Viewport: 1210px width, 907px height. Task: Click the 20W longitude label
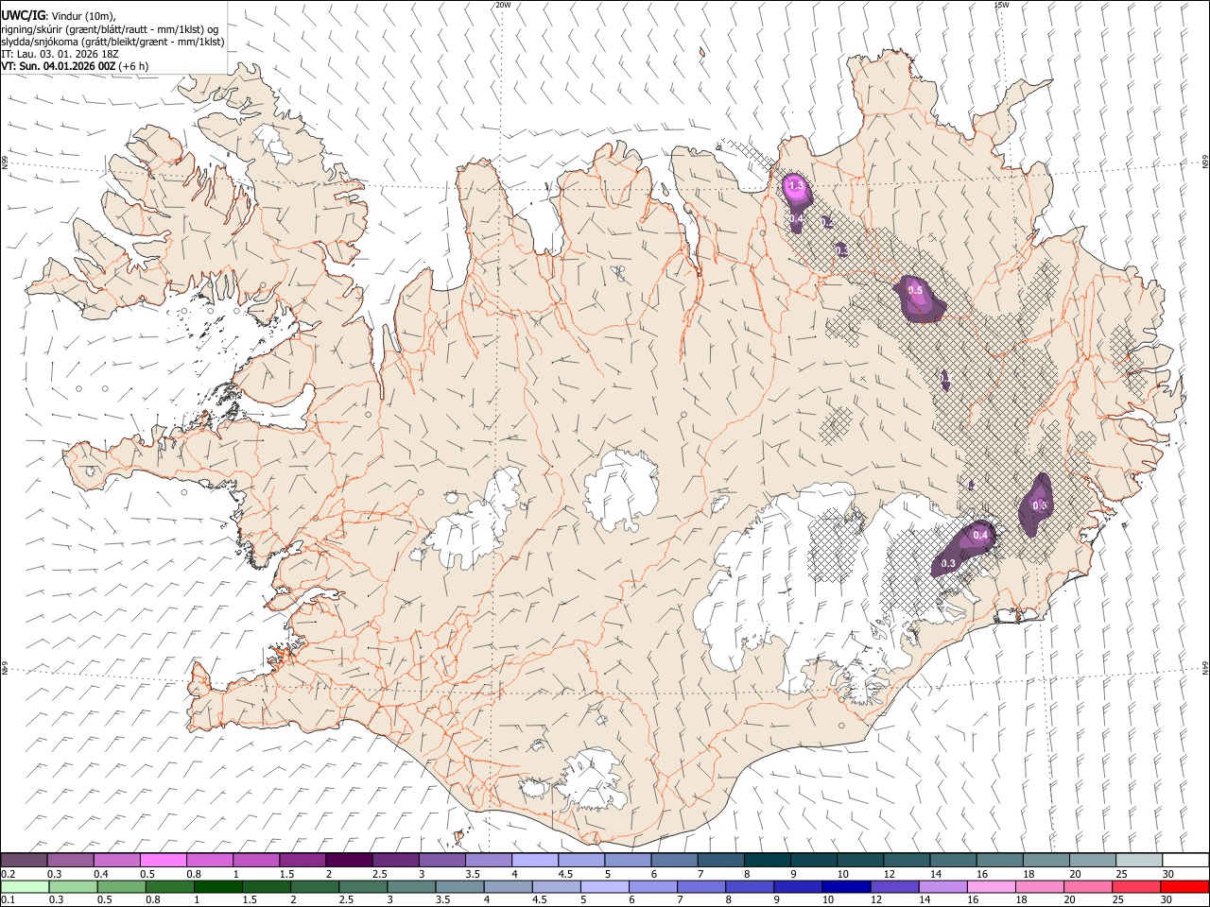pos(503,5)
